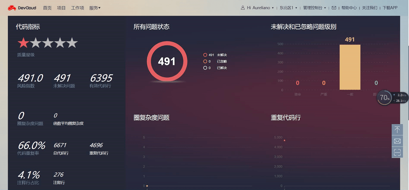The width and height of the screenshot is (409, 190).
Task: Toggle the 已解决 legend marker
Action: tap(205, 68)
